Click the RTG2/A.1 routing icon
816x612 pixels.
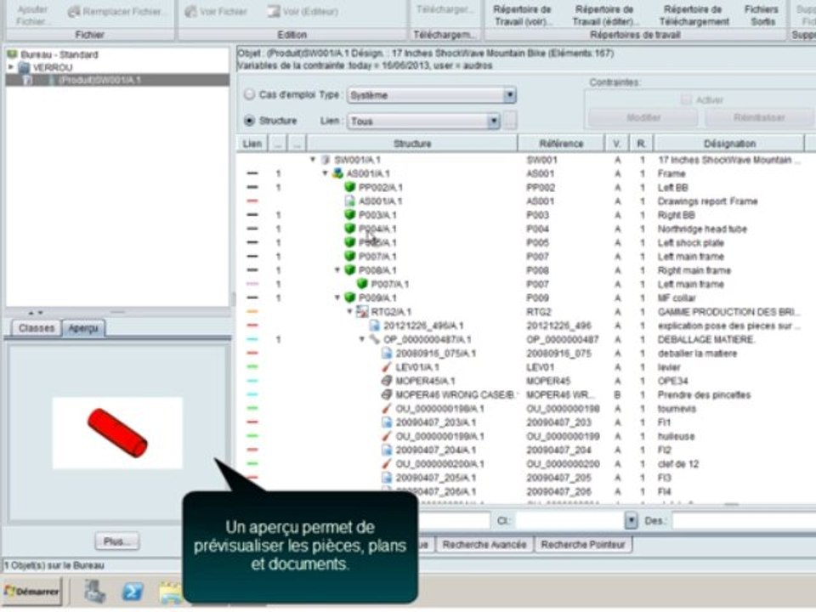[x=362, y=312]
